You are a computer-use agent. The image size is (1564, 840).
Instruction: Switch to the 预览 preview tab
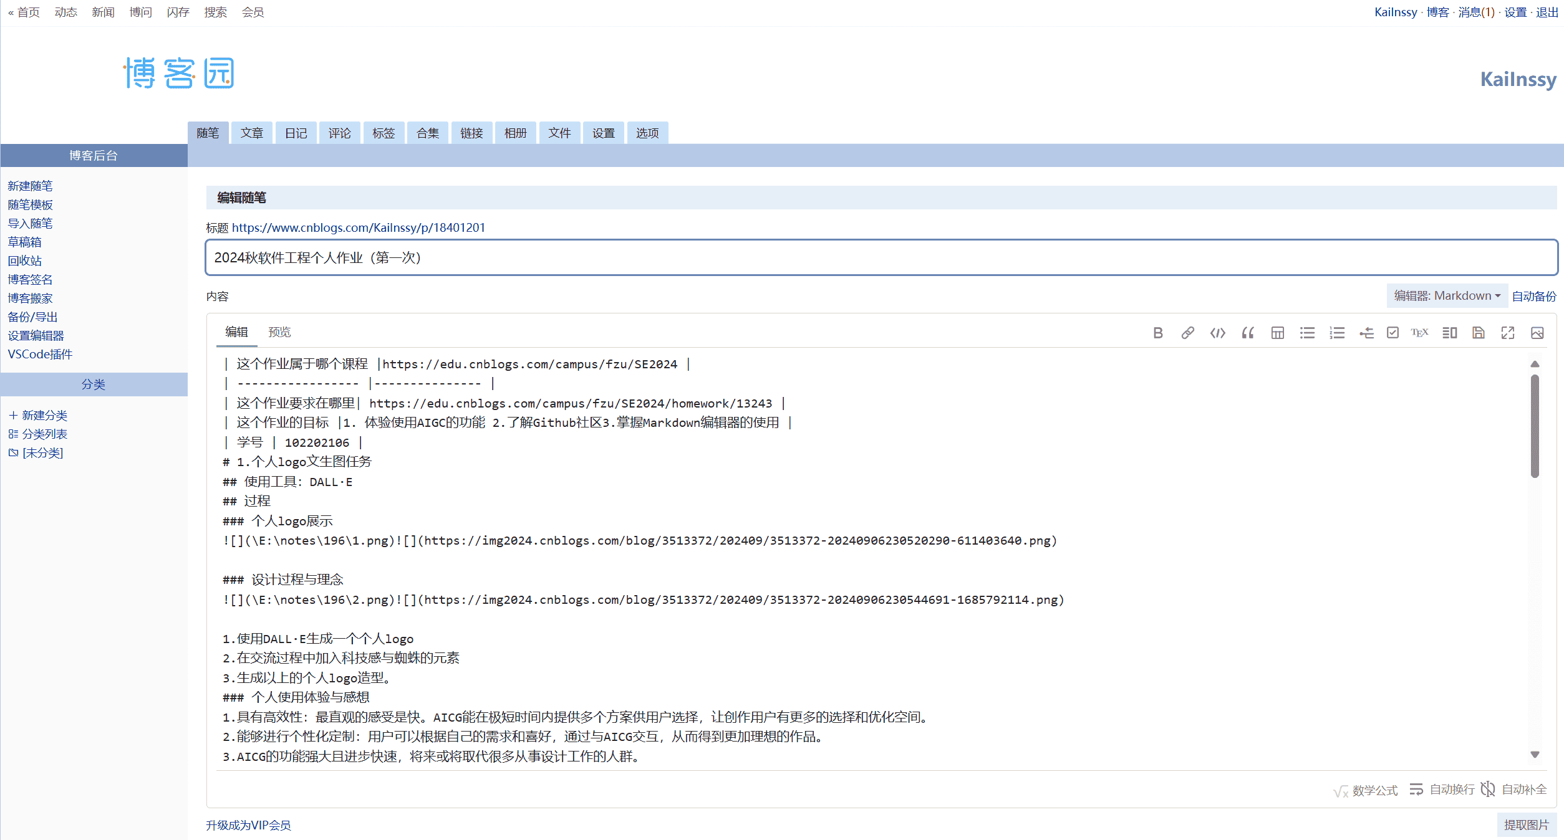tap(279, 332)
